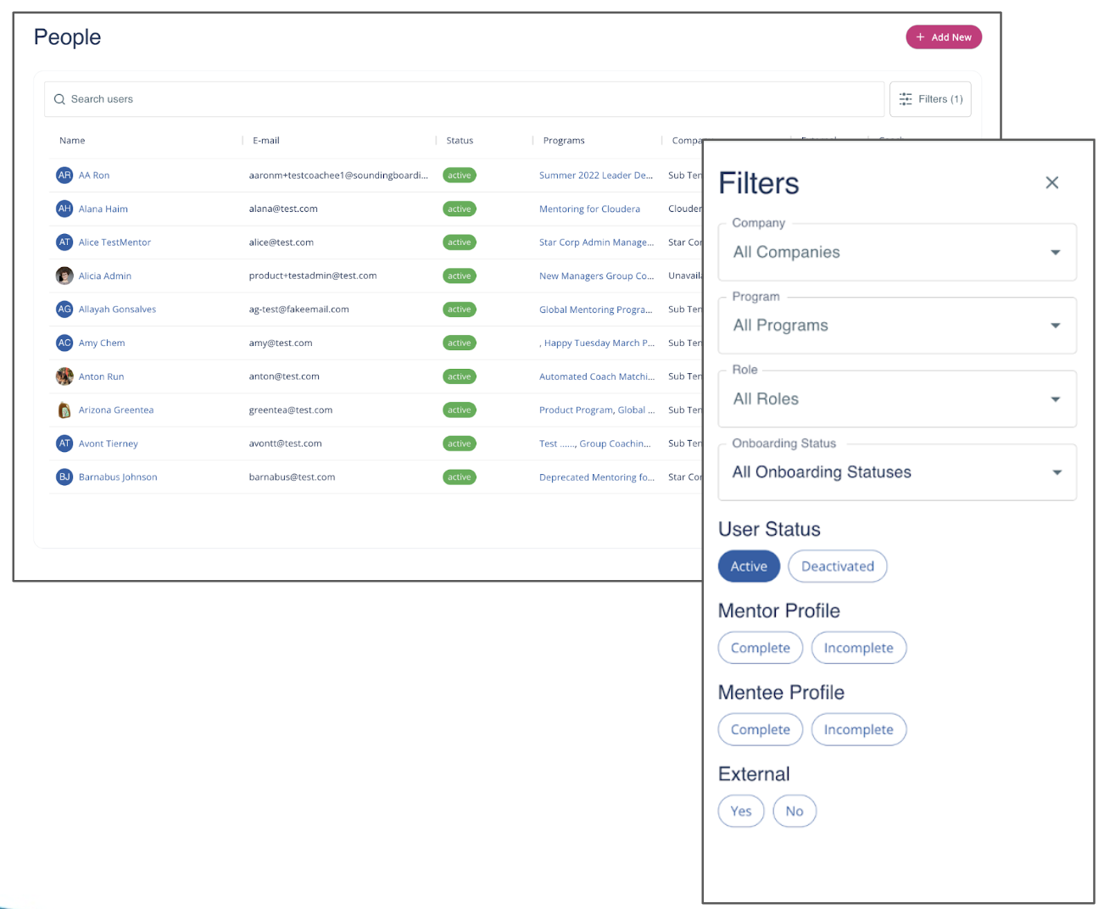Image resolution: width=1104 pixels, height=909 pixels.
Task: Choose Yes for the External filter
Action: click(x=740, y=811)
